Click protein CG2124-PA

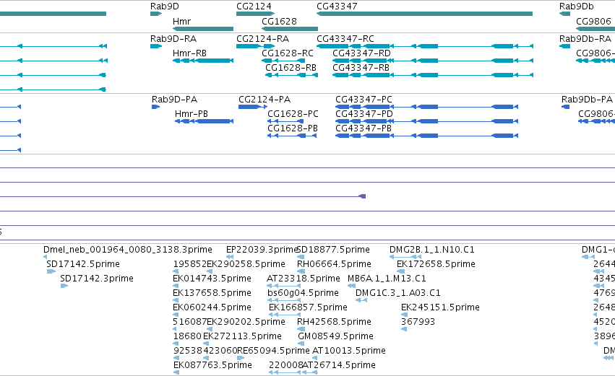coord(253,107)
